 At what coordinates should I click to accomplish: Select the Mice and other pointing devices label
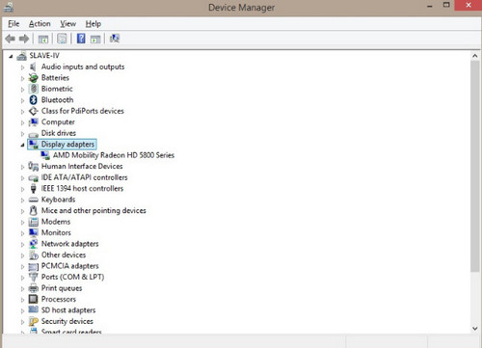tap(94, 210)
